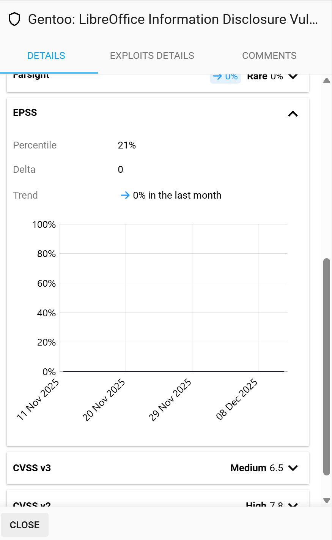Screen dimensions: 332x540
Task: Switch to the Details tab
Action: (46, 56)
